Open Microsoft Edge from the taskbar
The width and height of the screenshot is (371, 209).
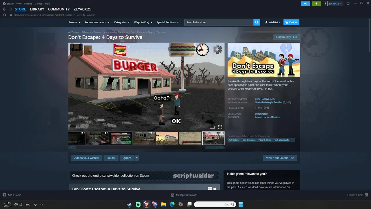coord(172,204)
